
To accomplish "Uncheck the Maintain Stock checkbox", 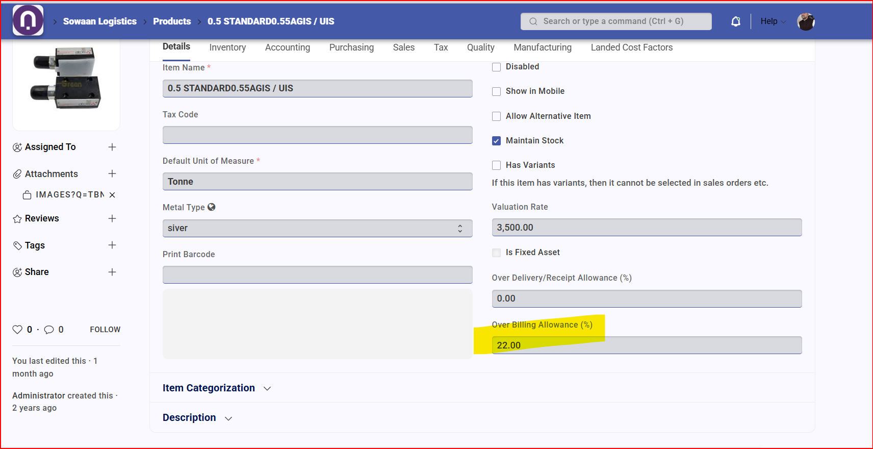I will [496, 141].
